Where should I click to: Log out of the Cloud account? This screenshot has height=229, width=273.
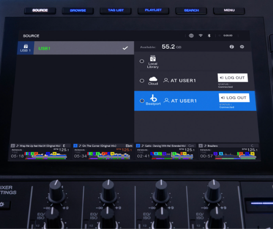233,78
